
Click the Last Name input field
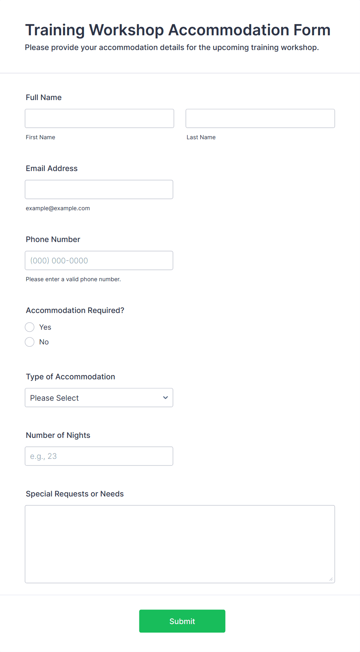260,118
